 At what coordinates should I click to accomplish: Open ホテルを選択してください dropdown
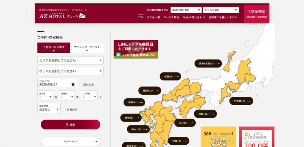[x=70, y=71]
